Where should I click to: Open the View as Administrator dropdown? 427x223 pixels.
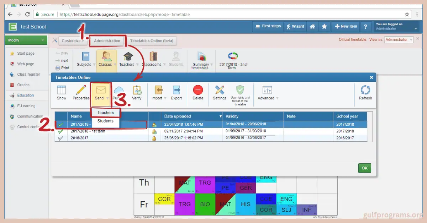[x=398, y=39]
